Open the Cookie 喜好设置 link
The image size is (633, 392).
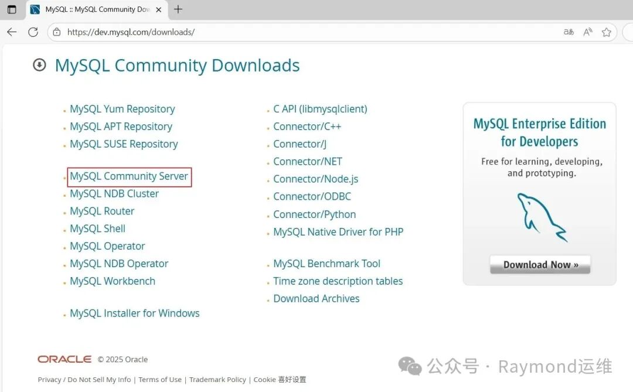(x=280, y=380)
